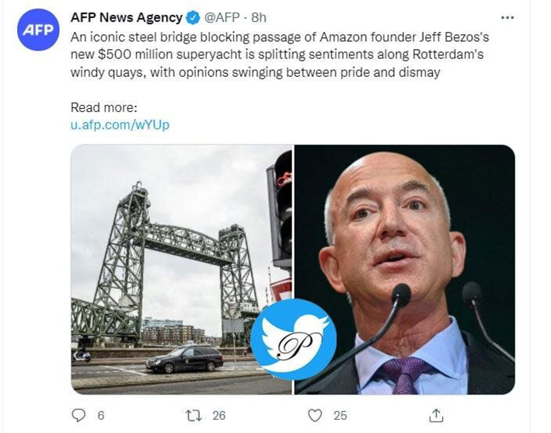Click the black car in the bridge photo
551x433 pixels.
tap(184, 359)
